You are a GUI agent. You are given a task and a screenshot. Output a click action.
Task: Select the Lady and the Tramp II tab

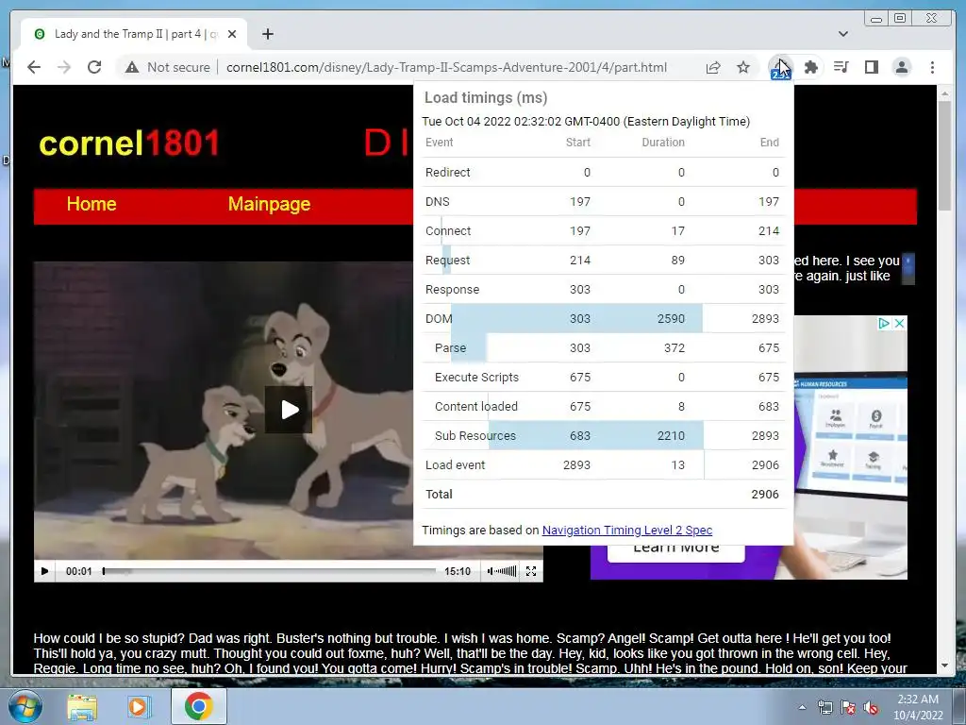coord(134,35)
